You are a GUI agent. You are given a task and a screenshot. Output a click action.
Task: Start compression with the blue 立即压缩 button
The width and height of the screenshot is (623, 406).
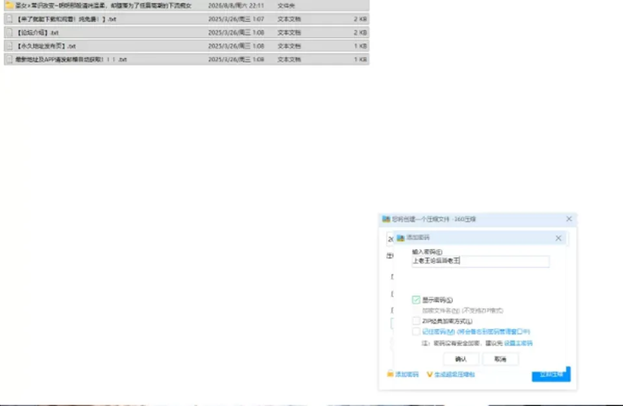point(551,374)
